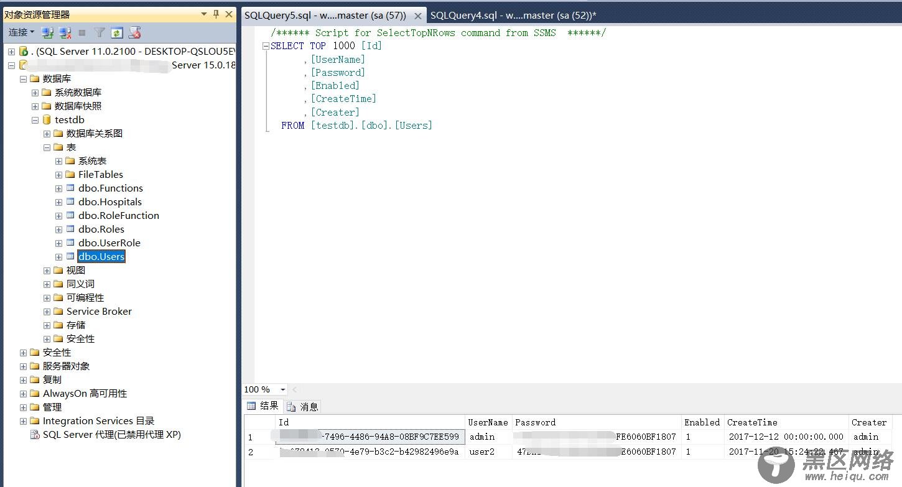Select the 同义词 node
Screen dimensions: 902x487
click(x=80, y=284)
